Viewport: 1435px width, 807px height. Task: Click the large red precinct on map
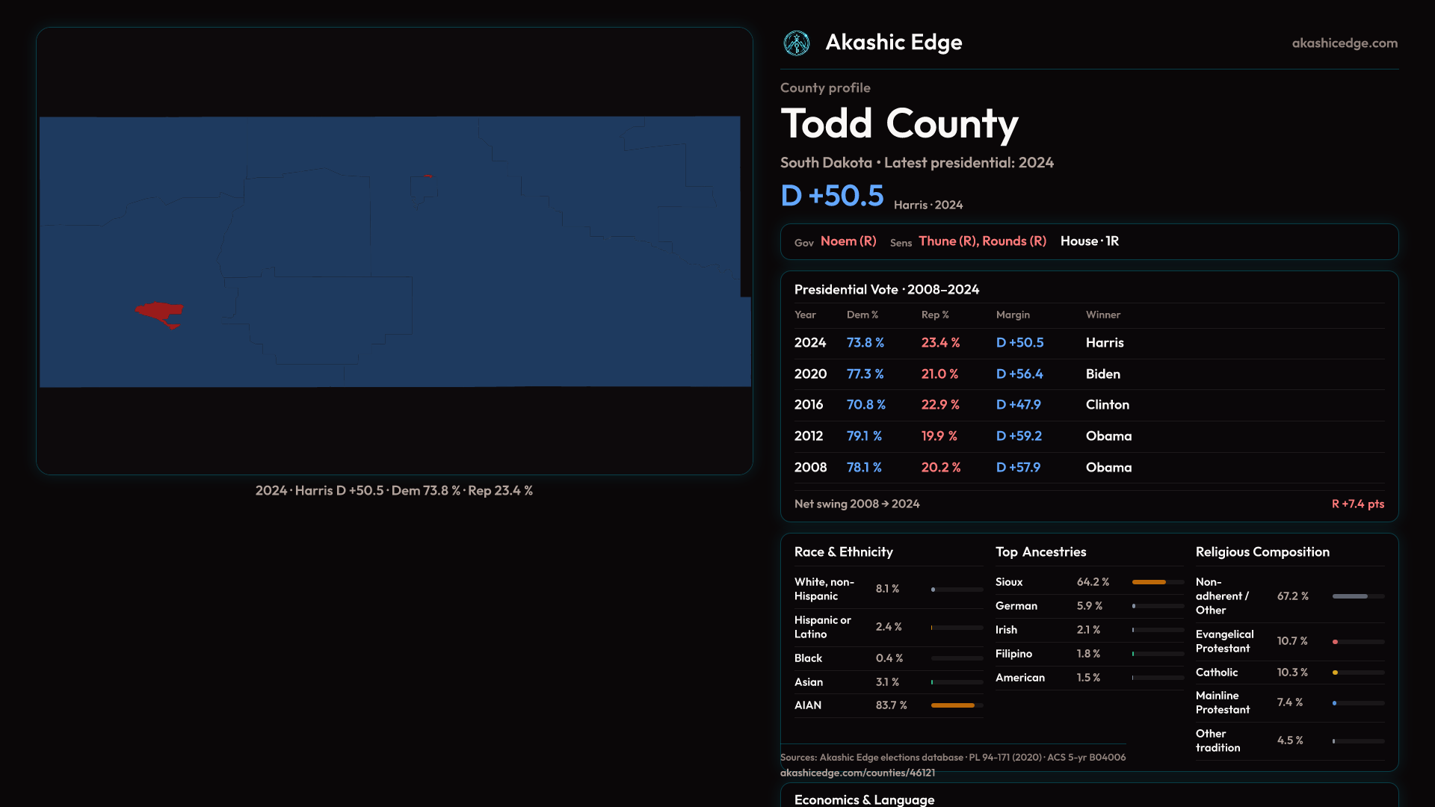[x=158, y=311]
